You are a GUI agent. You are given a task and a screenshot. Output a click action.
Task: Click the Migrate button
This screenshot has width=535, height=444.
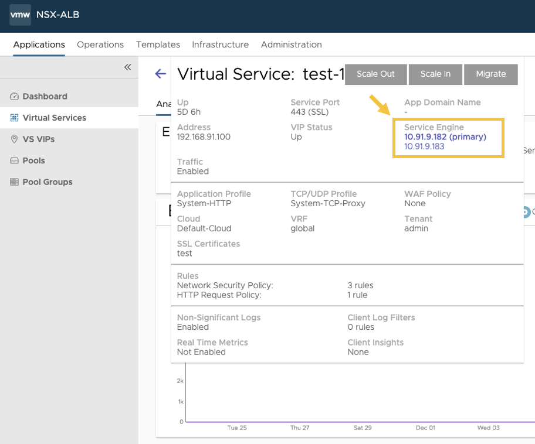point(490,74)
